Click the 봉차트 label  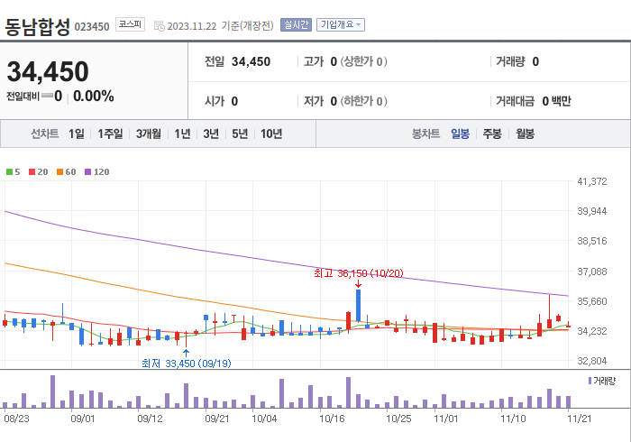click(425, 134)
